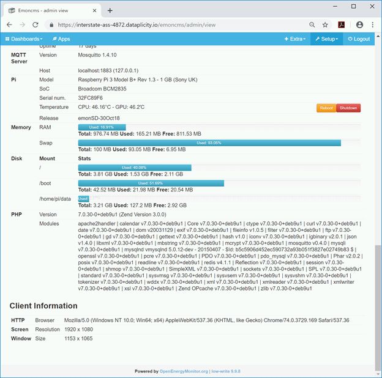Expand the Extra dropdown

pos(295,39)
